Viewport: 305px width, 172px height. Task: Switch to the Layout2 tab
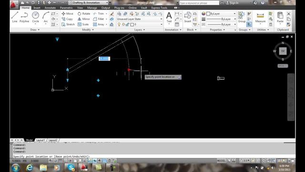(53, 140)
